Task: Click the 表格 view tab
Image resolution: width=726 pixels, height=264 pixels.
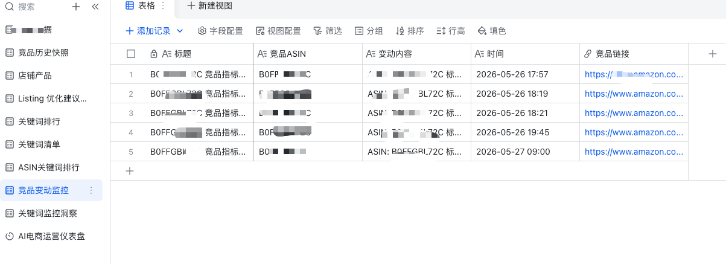Action: click(141, 5)
